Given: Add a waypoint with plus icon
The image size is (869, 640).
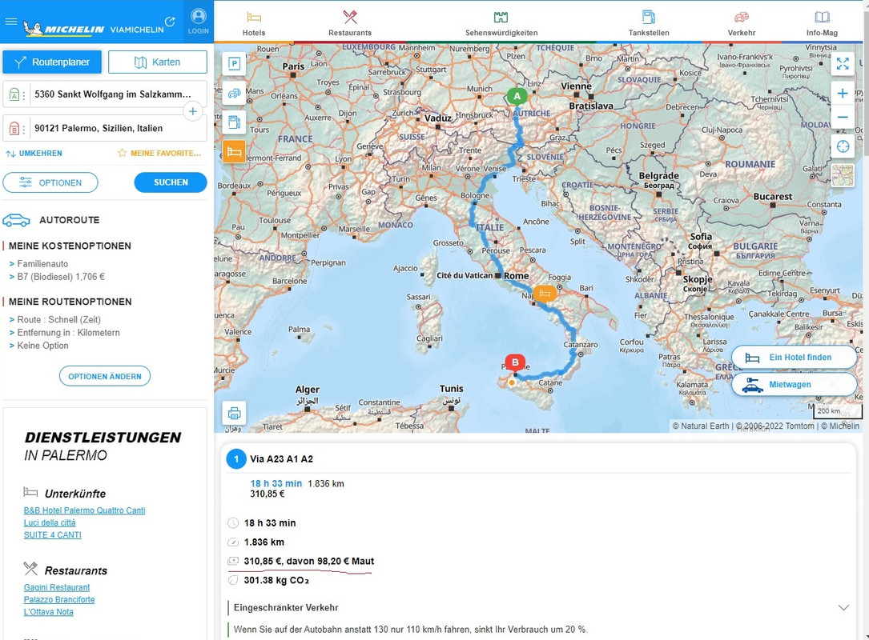Looking at the screenshot, I should coord(192,111).
